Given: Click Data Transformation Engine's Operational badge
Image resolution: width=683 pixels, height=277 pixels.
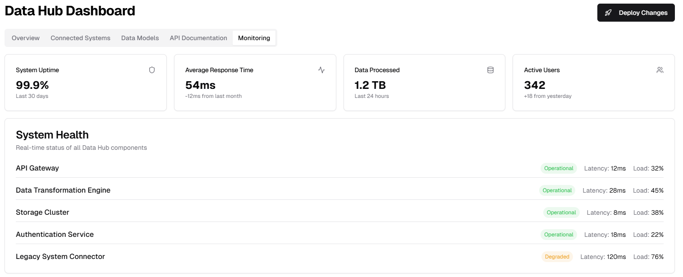Looking at the screenshot, I should (557, 190).
